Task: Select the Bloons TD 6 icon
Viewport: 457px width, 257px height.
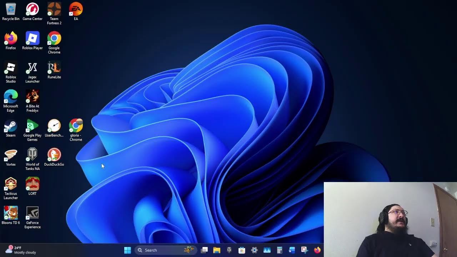Action: 11,216
